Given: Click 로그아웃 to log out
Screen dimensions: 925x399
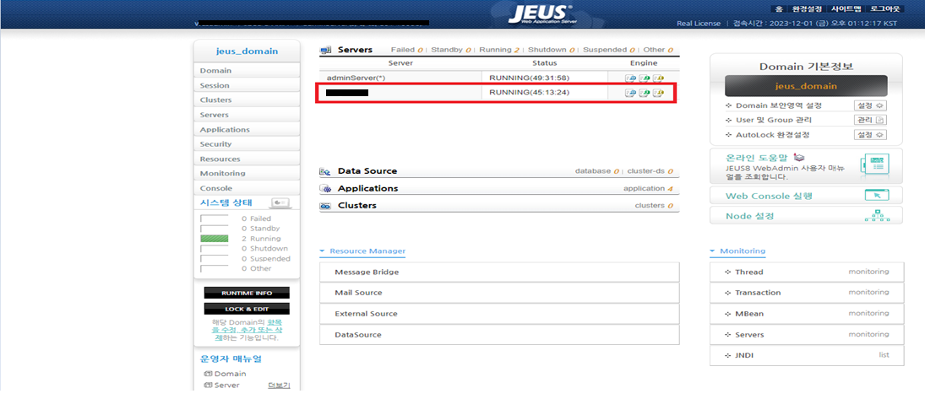Looking at the screenshot, I should point(885,8).
